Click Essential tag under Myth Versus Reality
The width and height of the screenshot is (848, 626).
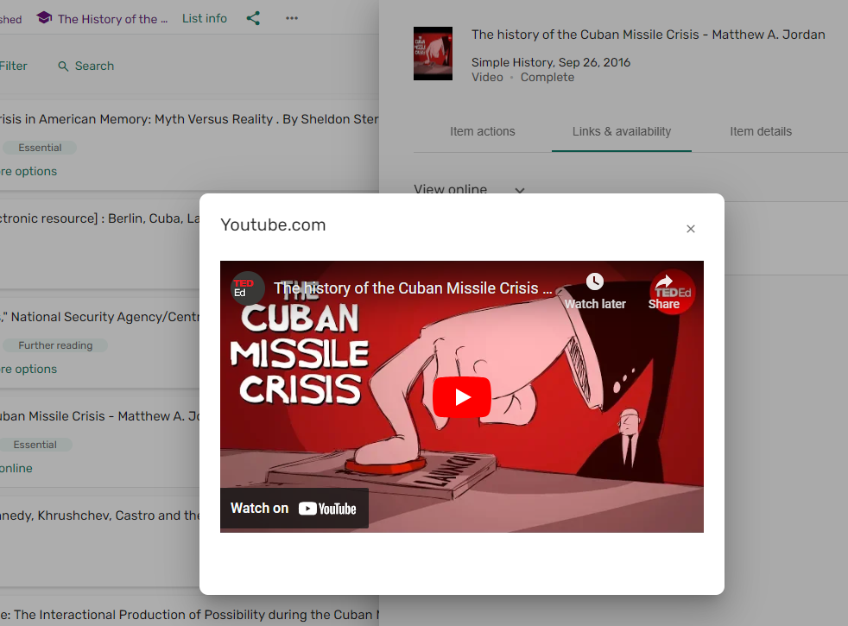(x=40, y=148)
